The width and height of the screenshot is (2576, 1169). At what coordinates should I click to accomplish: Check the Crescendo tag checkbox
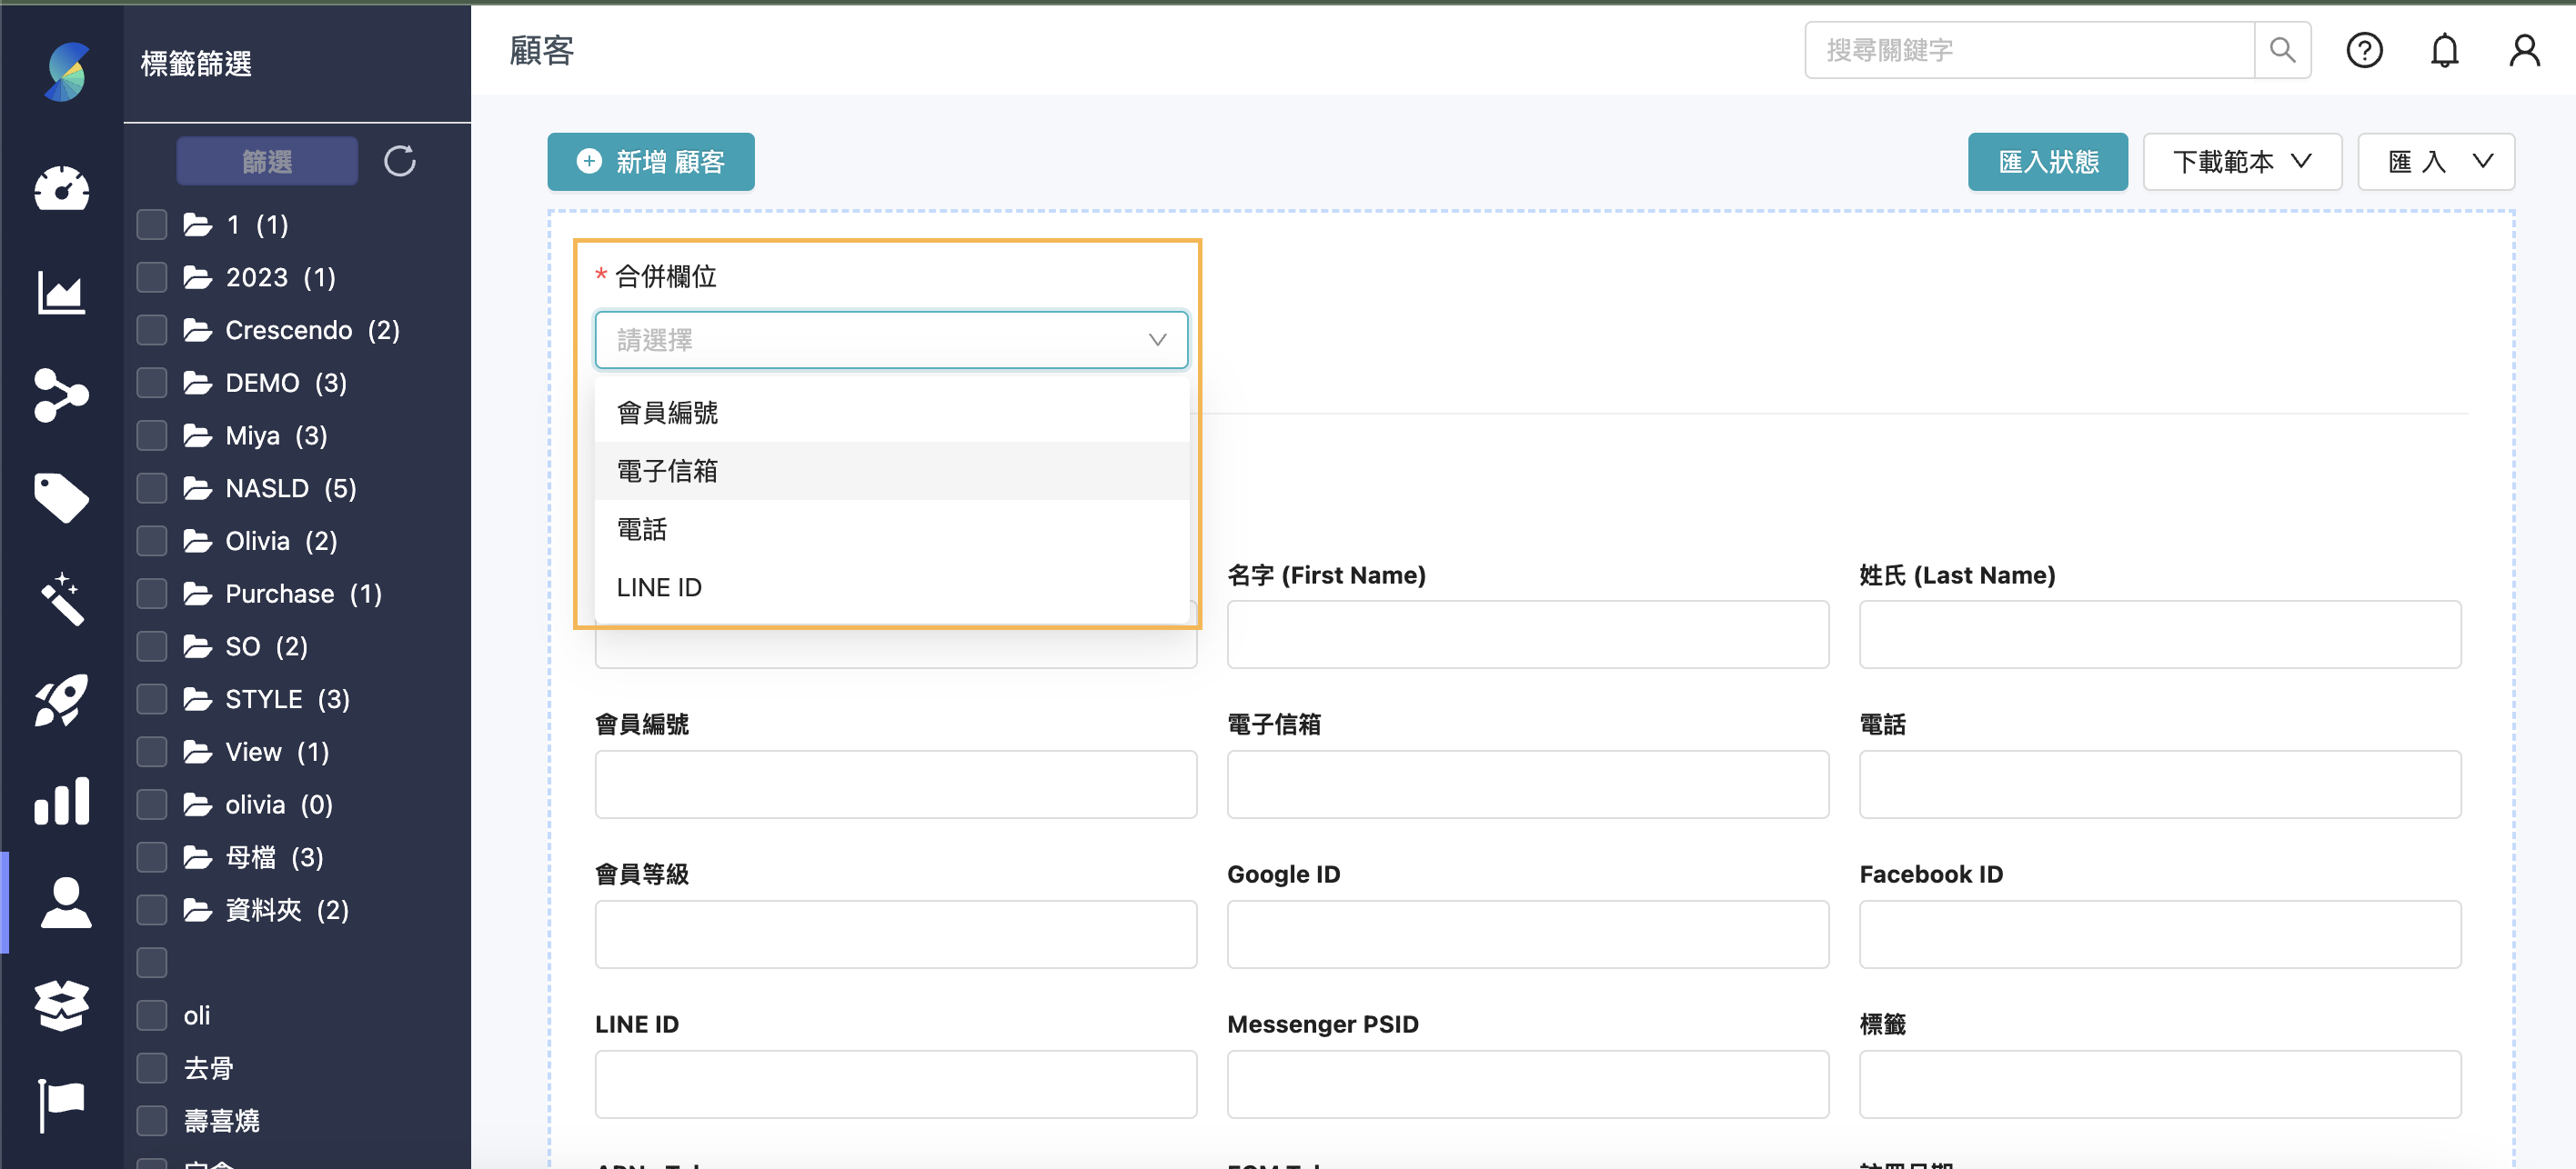pyautogui.click(x=152, y=330)
